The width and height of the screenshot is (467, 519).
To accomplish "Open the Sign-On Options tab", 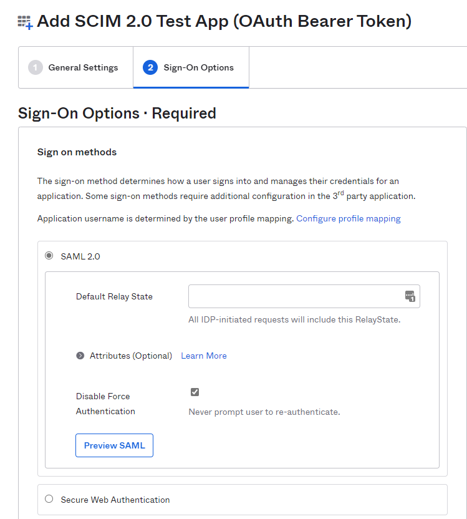I will [x=191, y=67].
